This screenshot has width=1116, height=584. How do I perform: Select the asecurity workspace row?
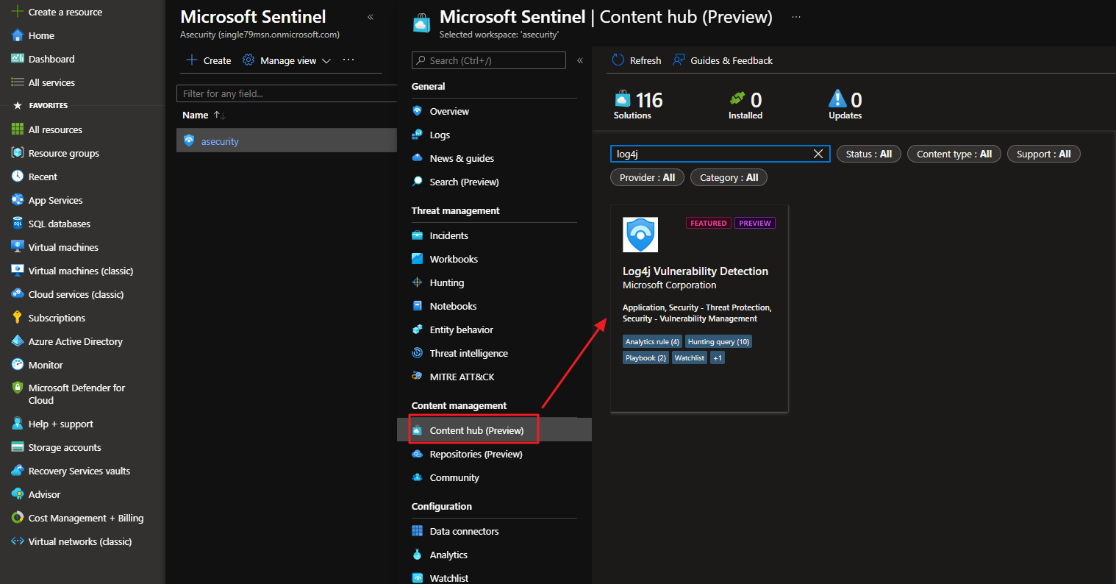click(x=287, y=140)
